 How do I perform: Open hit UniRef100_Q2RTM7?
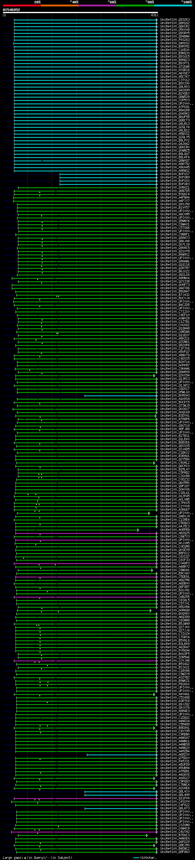(x=175, y=268)
